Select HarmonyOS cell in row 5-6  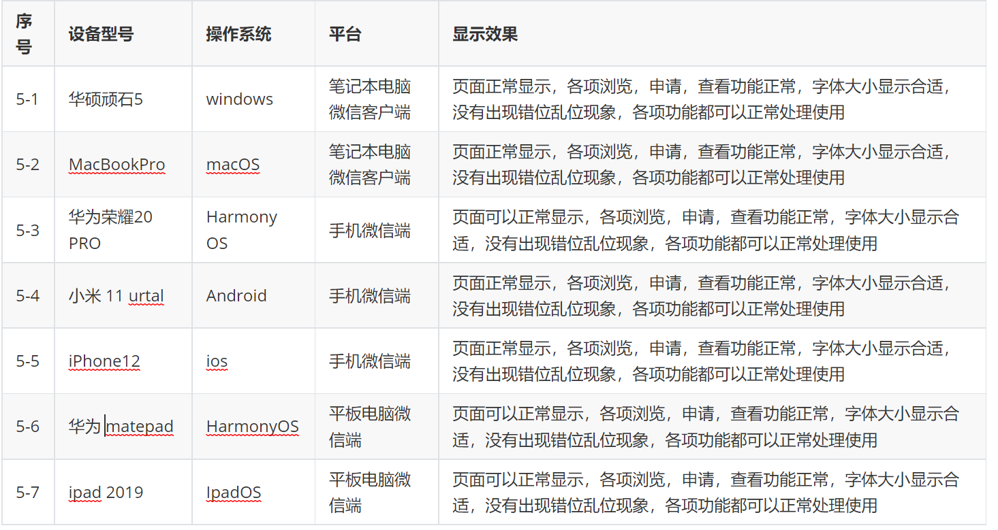click(253, 427)
